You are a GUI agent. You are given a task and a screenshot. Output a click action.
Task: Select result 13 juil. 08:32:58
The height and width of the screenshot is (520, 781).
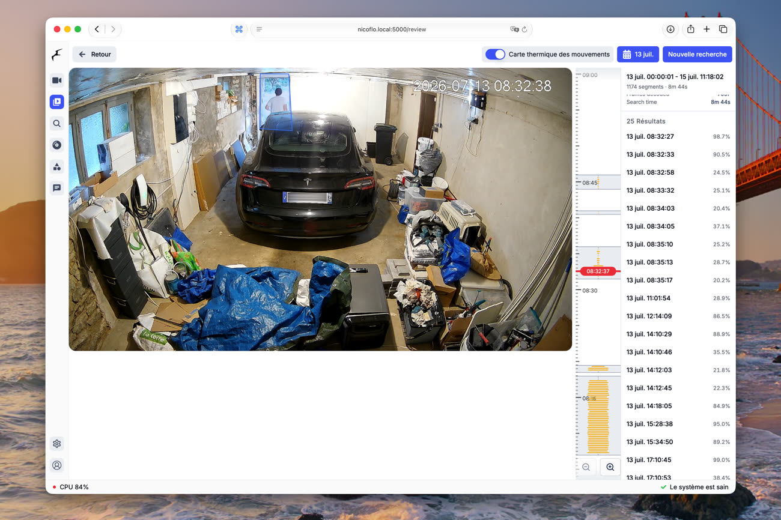(x=678, y=172)
